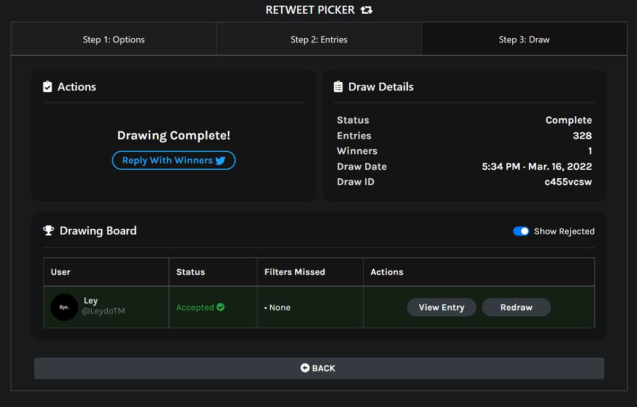Select the Step 3: Draw tab

(524, 39)
